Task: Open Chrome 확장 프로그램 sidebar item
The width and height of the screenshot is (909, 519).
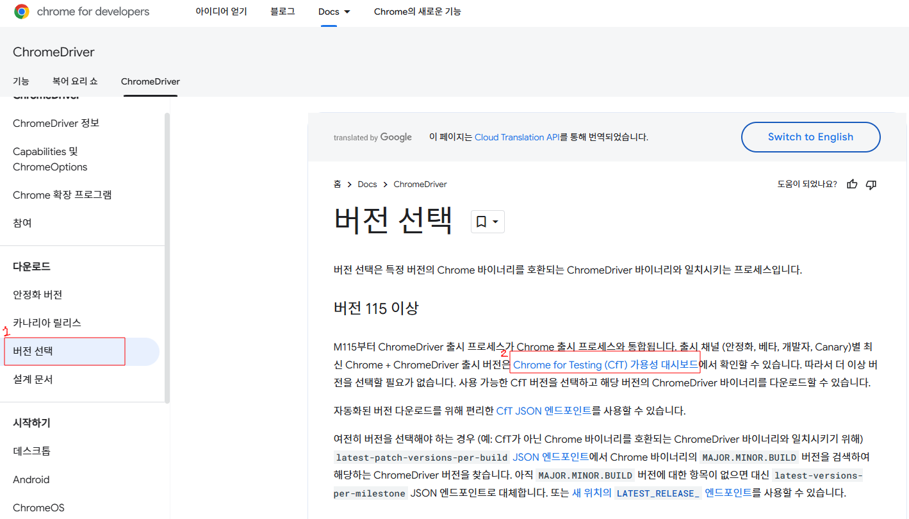Action: [x=62, y=195]
